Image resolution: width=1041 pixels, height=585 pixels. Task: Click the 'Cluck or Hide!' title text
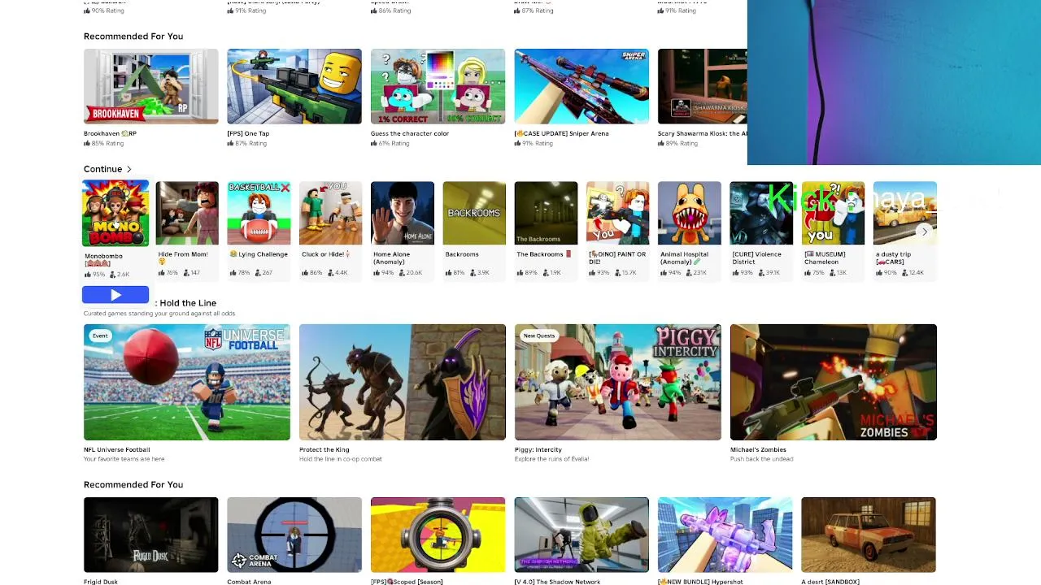pyautogui.click(x=326, y=254)
